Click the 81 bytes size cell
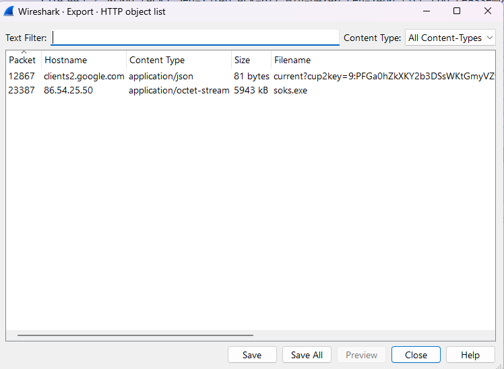The width and height of the screenshot is (504, 369). 251,77
